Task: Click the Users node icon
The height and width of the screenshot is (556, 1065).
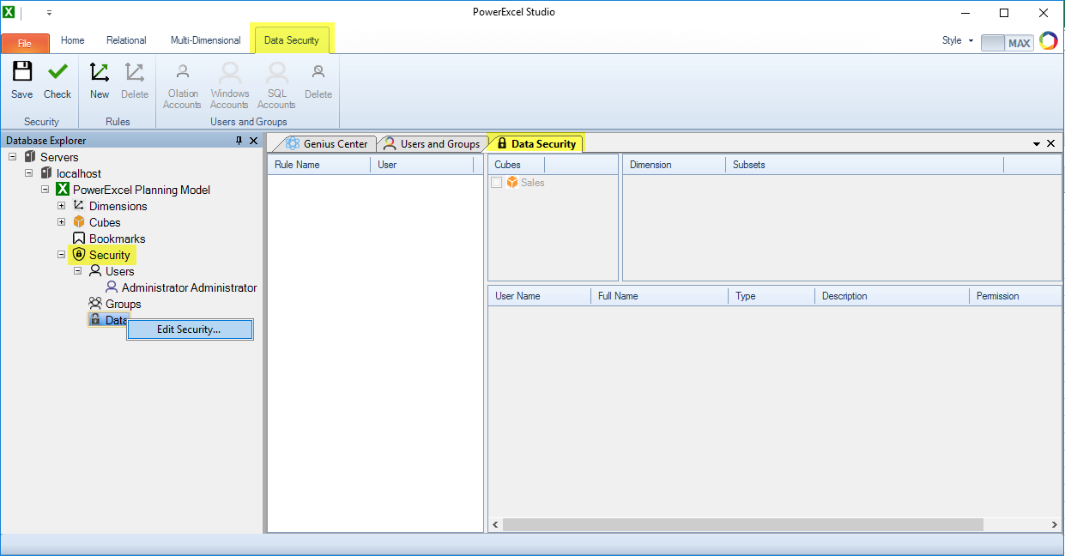Action: pos(95,271)
